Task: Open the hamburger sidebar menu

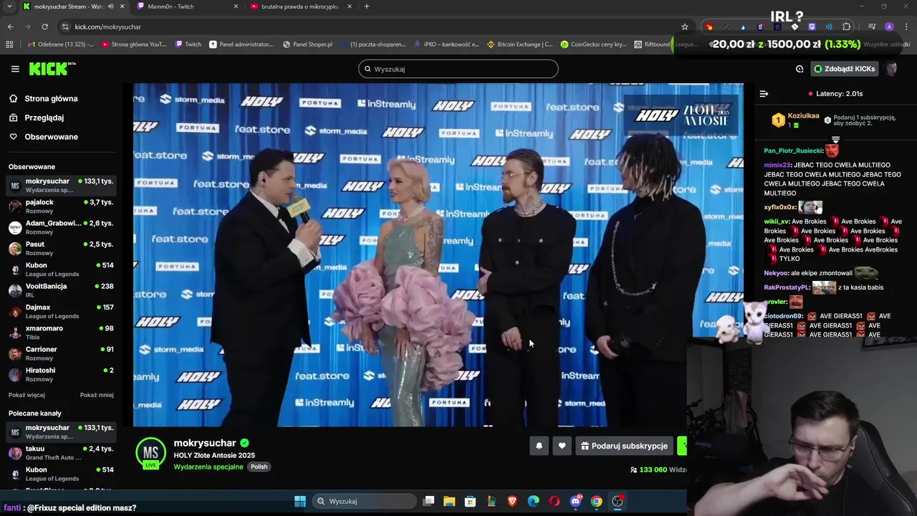Action: (x=15, y=69)
